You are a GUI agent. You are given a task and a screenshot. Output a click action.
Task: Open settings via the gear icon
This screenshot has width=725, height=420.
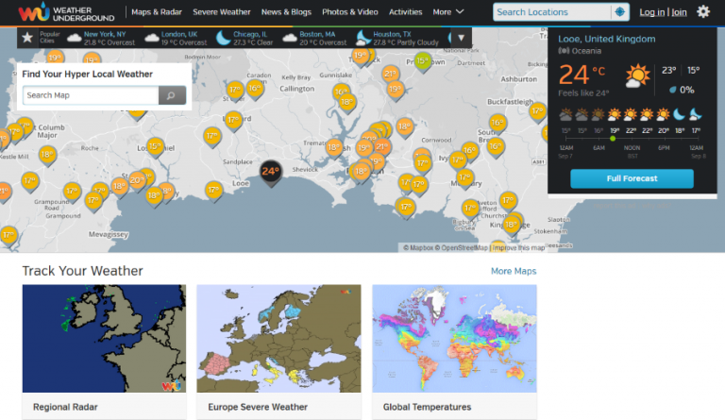703,11
